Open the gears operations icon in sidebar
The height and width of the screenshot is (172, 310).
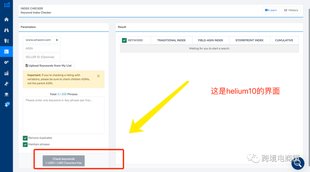pyautogui.click(x=6, y=62)
